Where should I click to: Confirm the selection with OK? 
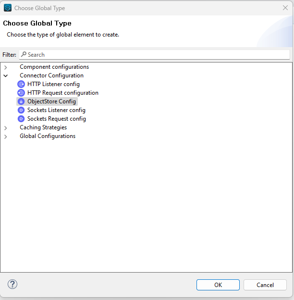218,285
